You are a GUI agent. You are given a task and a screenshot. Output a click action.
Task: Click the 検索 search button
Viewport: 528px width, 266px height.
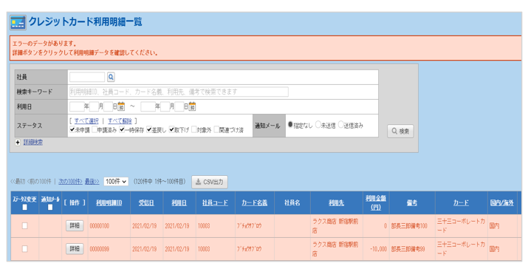pos(400,131)
